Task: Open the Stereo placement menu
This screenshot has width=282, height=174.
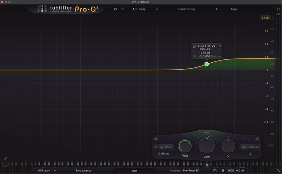Action: [250, 147]
